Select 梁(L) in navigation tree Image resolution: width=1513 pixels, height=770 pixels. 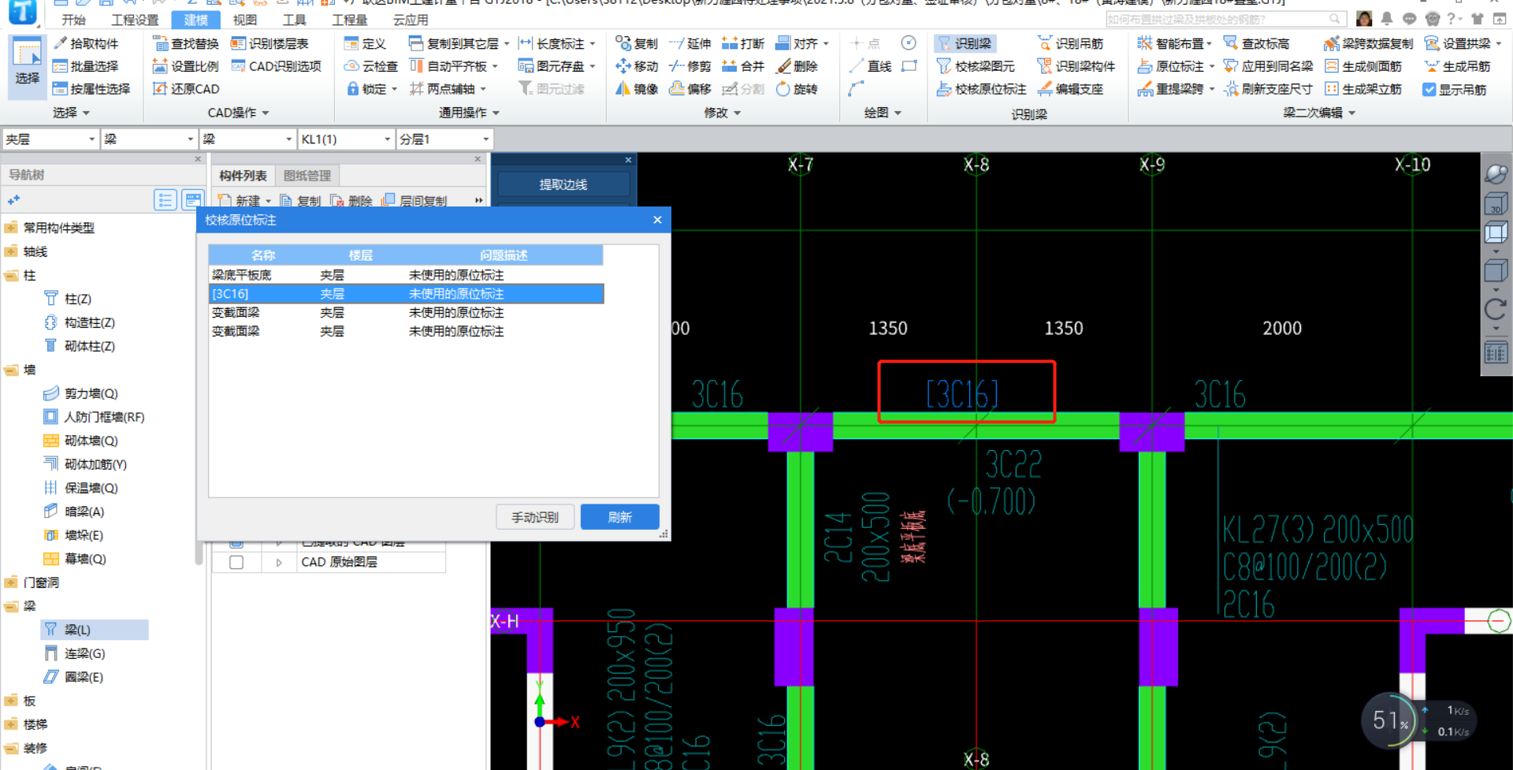coord(77,630)
